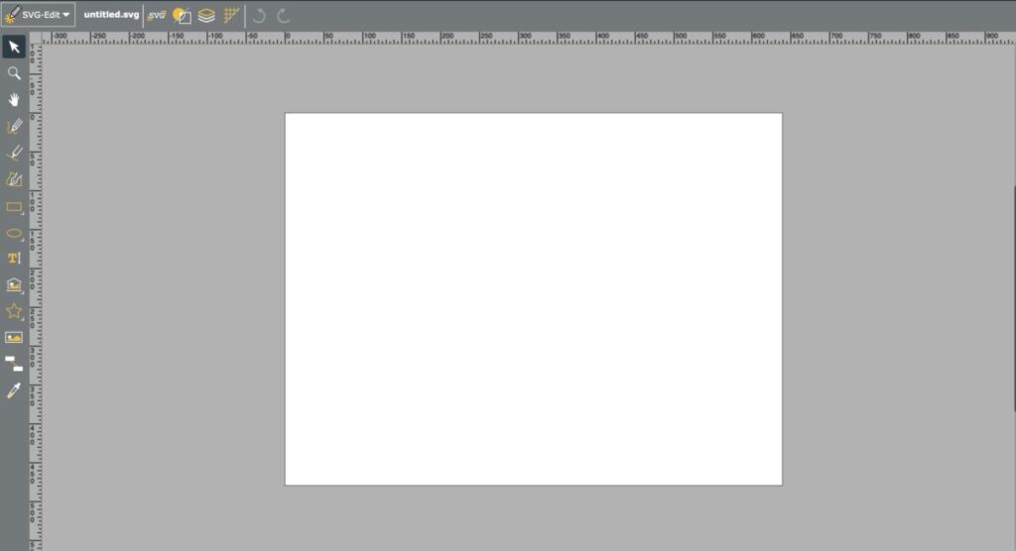The image size is (1016, 551).
Task: Choose the Image insert tool
Action: tap(14, 337)
